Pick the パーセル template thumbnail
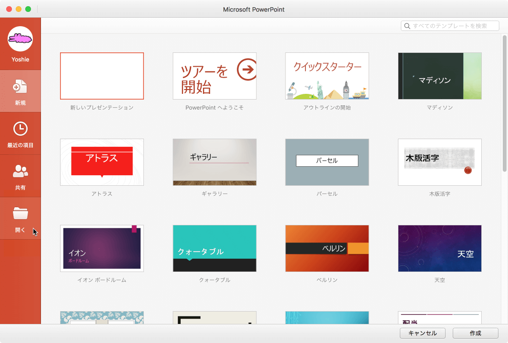 (327, 162)
